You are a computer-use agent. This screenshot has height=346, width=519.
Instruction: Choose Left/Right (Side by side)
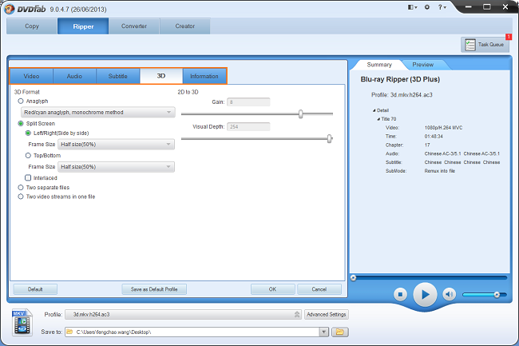pos(28,133)
